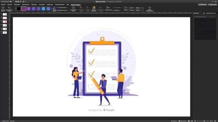The height and width of the screenshot is (122, 218).
Task: Click the width input field
Action: point(138,10)
